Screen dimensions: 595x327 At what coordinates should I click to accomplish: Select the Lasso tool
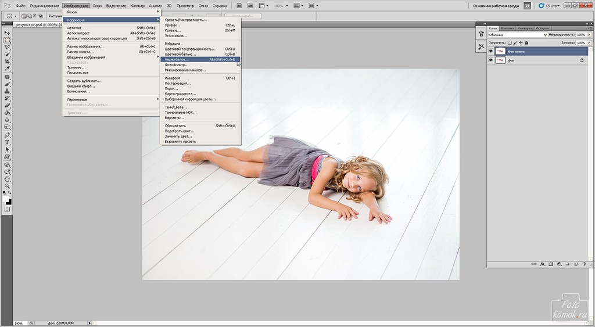8,47
